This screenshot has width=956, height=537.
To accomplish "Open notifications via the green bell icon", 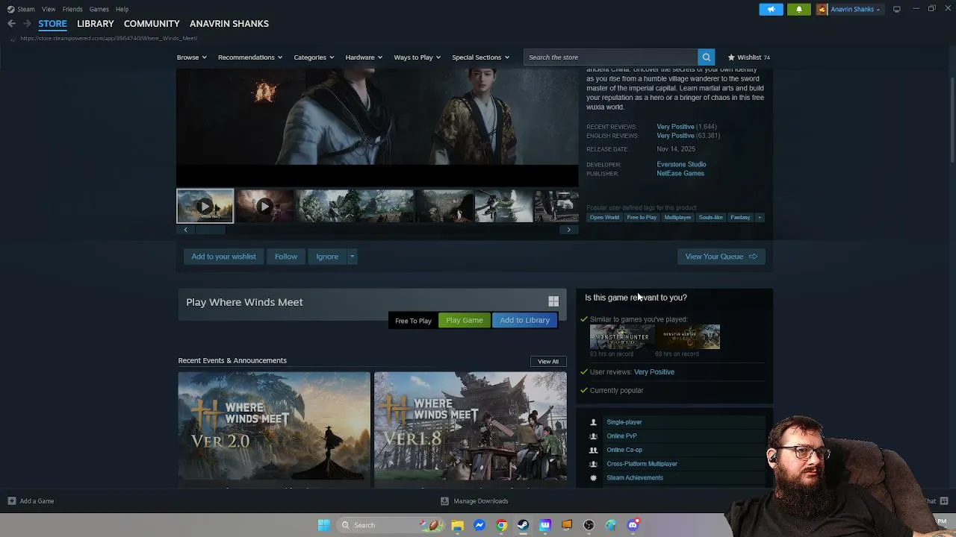I will click(x=798, y=9).
